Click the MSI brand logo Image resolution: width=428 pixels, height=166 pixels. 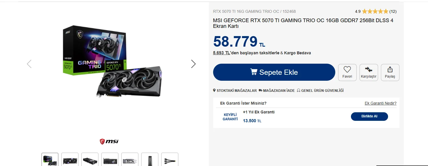109,141
